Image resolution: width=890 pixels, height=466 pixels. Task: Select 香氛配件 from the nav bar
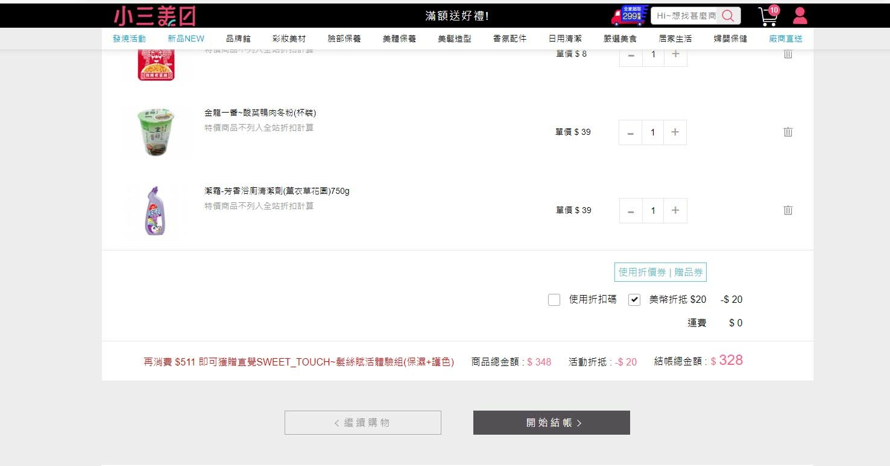(x=510, y=39)
